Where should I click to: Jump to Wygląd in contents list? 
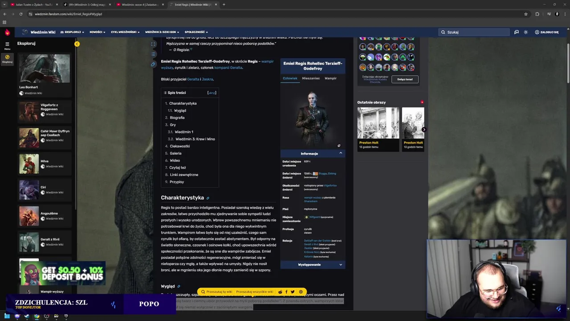(x=180, y=111)
